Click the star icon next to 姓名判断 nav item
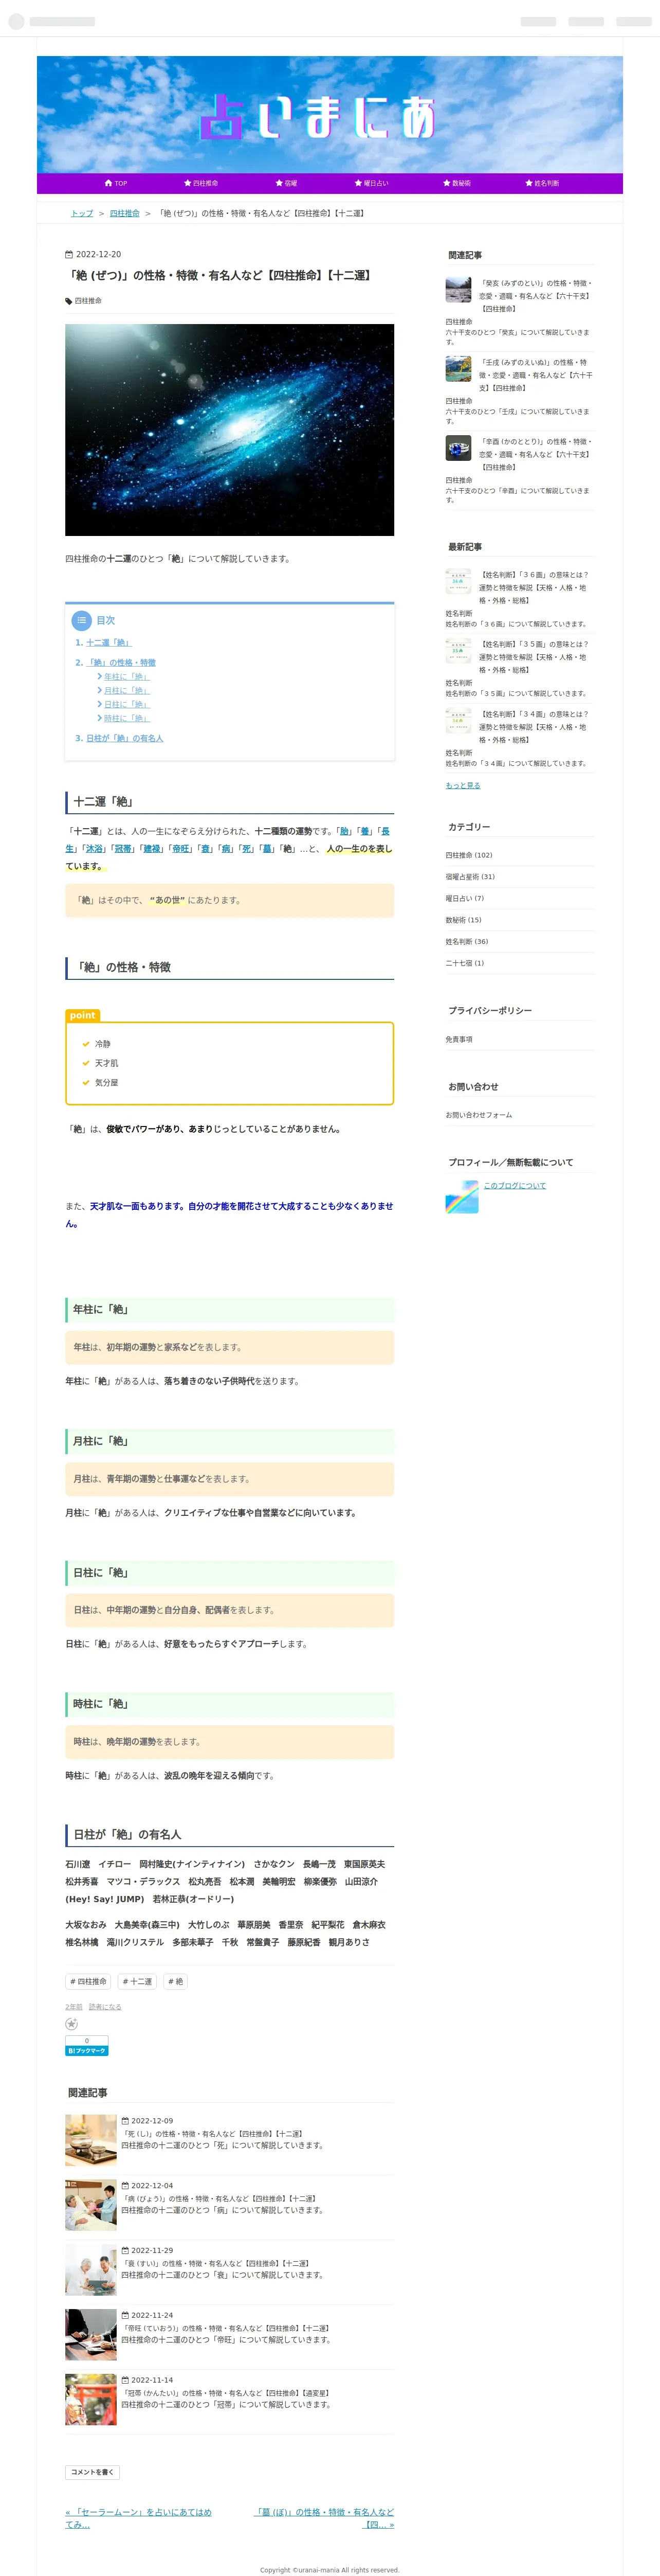The height and width of the screenshot is (2576, 660). point(529,183)
